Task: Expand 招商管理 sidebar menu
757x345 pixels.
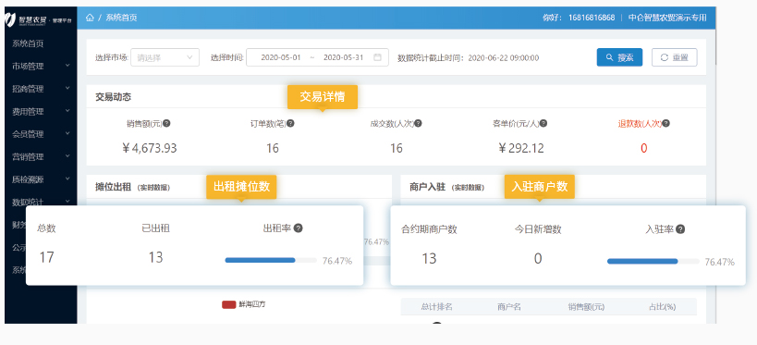Action: (x=41, y=89)
